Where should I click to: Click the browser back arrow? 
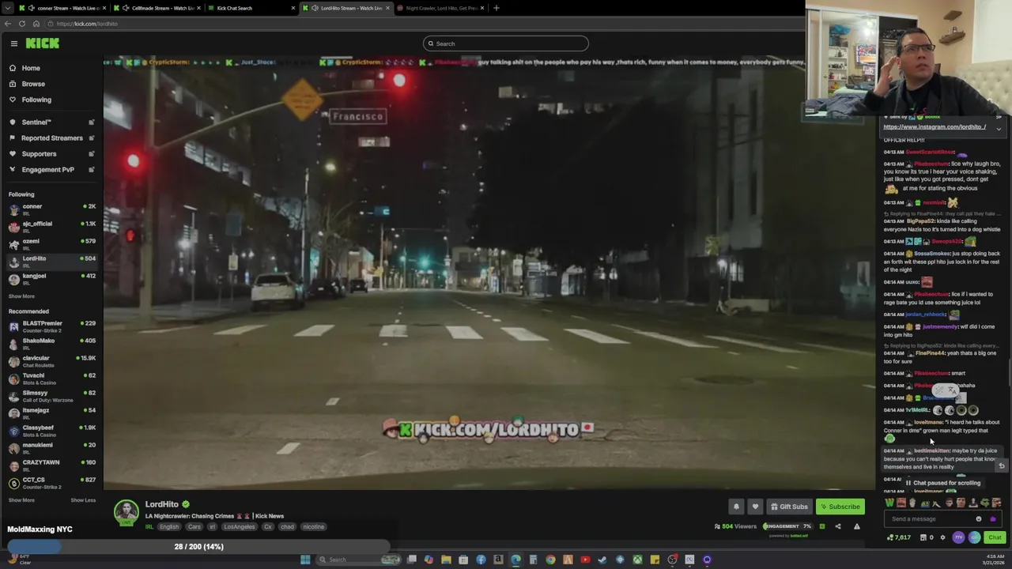tap(8, 24)
